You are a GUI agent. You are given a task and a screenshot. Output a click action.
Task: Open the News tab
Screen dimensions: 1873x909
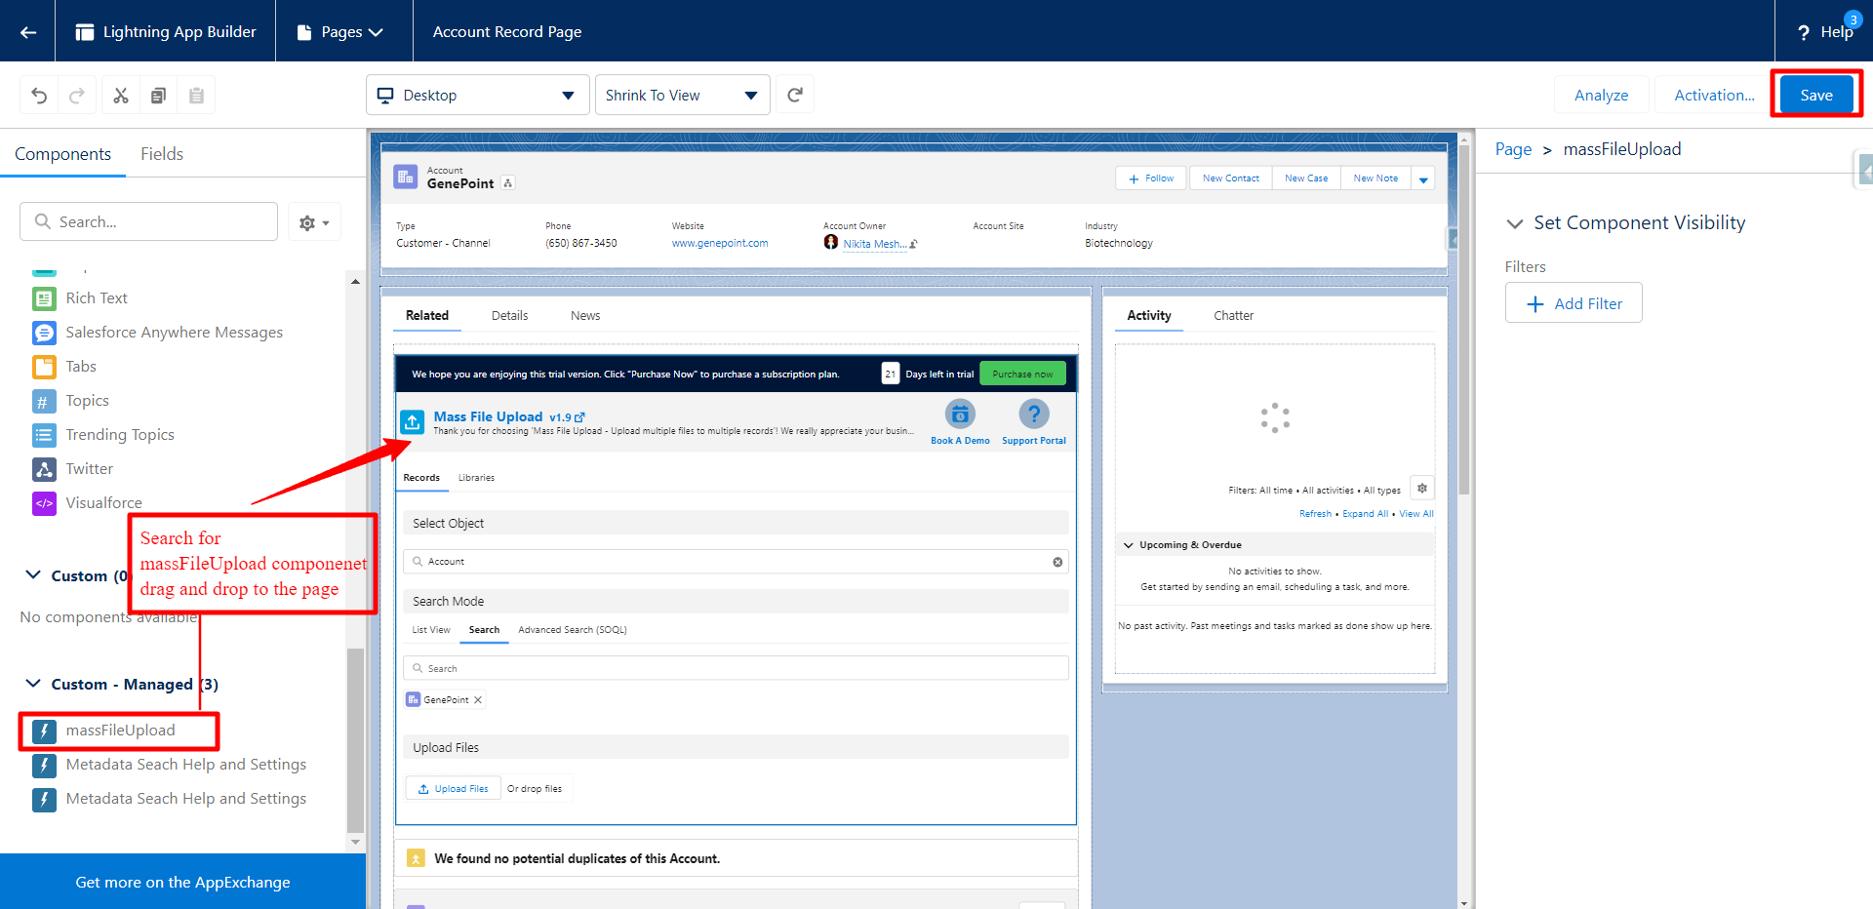pos(585,315)
